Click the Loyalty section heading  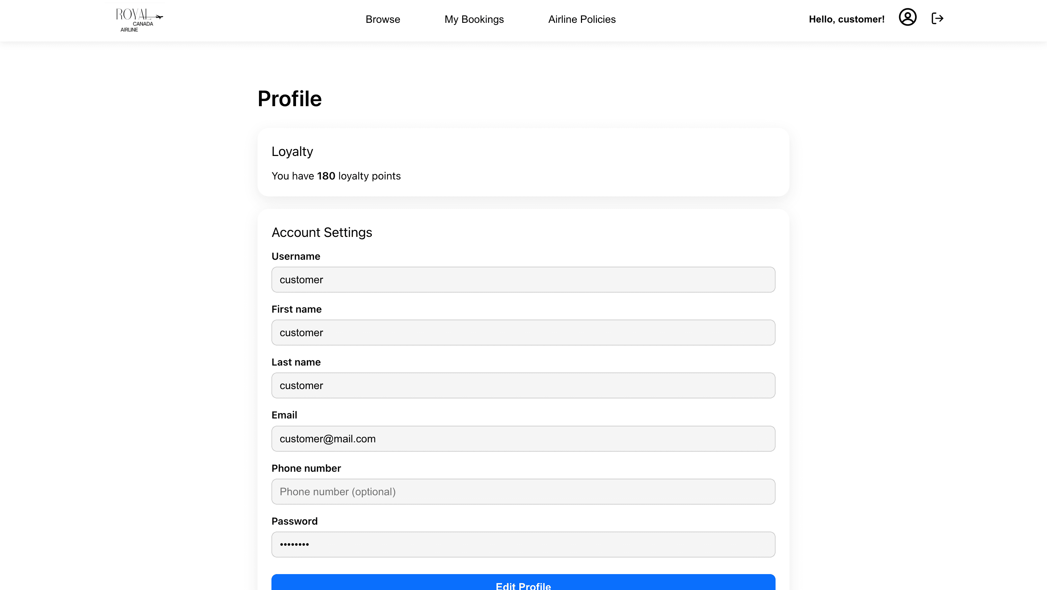tap(292, 151)
